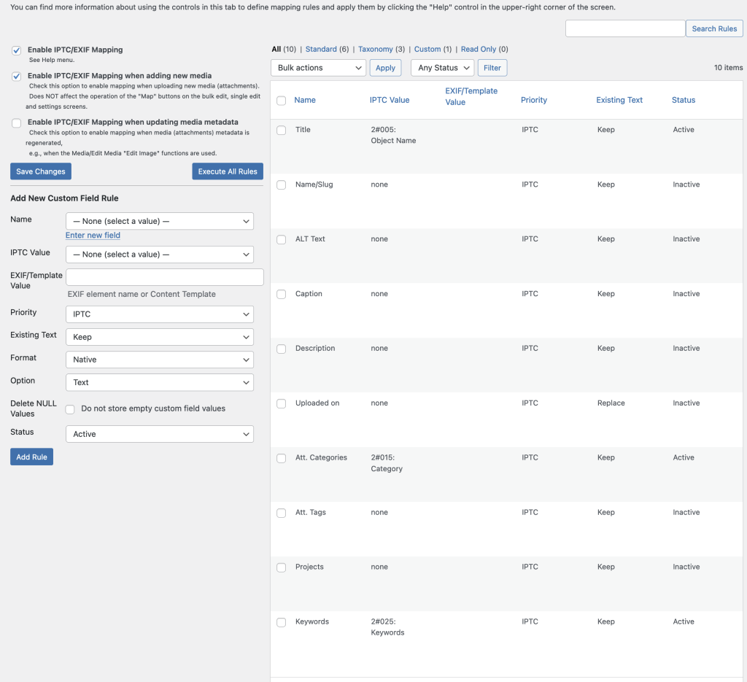
Task: Filter rules by Read Only view
Action: [479, 49]
